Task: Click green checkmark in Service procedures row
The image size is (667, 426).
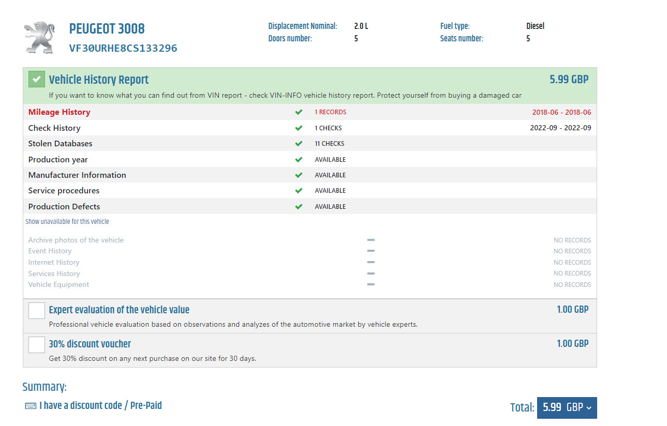Action: click(x=299, y=191)
